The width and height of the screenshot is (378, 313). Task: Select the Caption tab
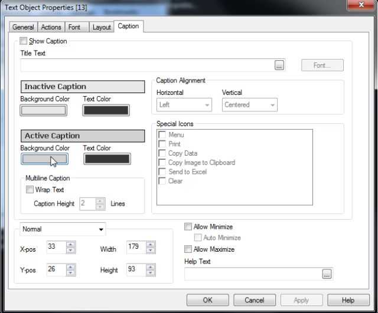pos(128,26)
